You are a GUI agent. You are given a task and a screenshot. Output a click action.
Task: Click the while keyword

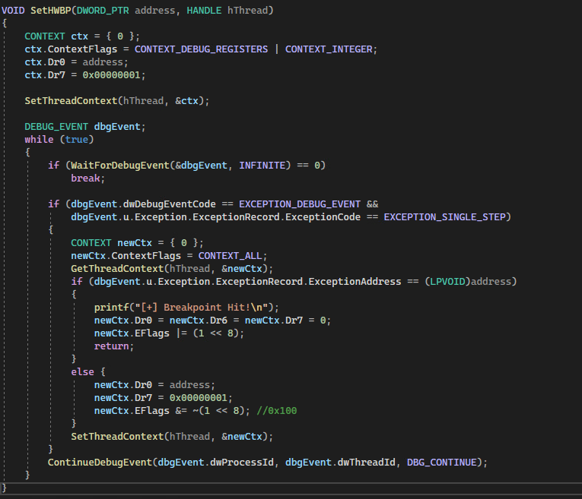point(39,140)
